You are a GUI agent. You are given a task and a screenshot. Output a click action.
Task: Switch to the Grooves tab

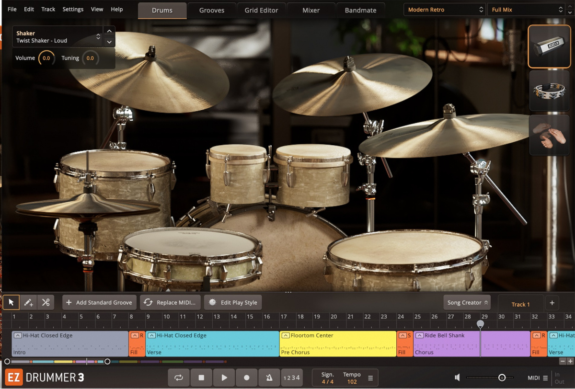(x=211, y=10)
